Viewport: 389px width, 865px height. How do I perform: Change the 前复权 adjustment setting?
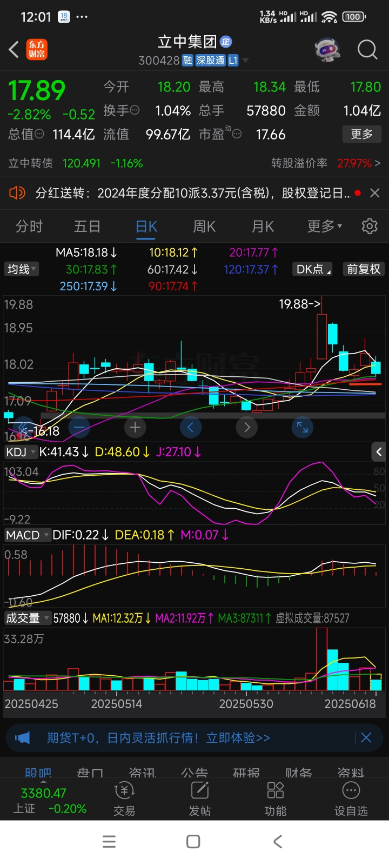click(x=364, y=269)
